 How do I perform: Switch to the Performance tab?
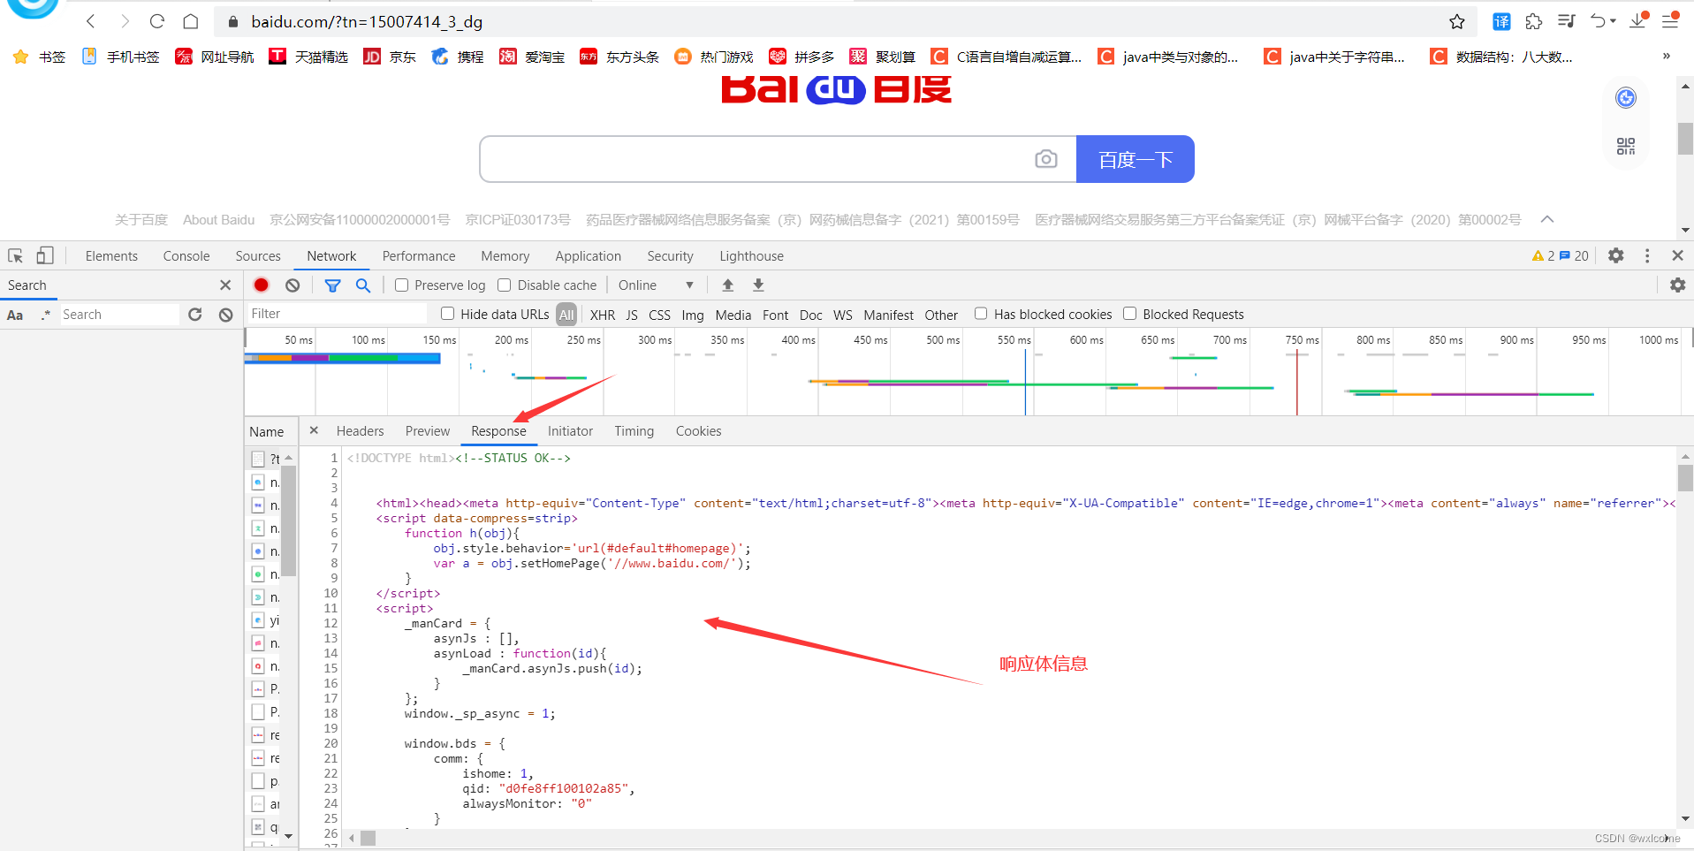point(419,255)
